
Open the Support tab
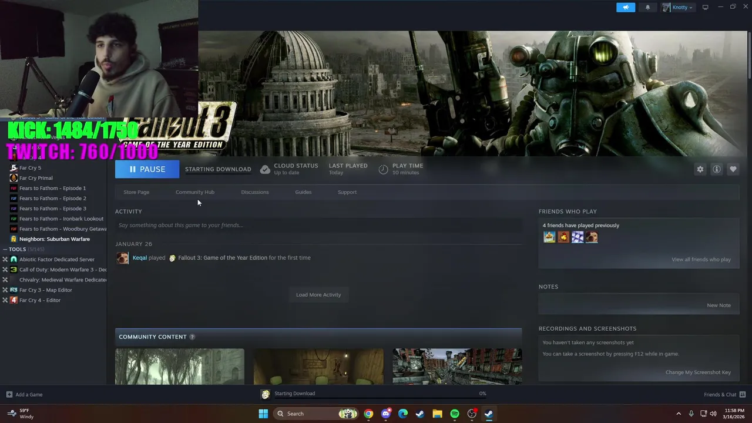click(347, 192)
